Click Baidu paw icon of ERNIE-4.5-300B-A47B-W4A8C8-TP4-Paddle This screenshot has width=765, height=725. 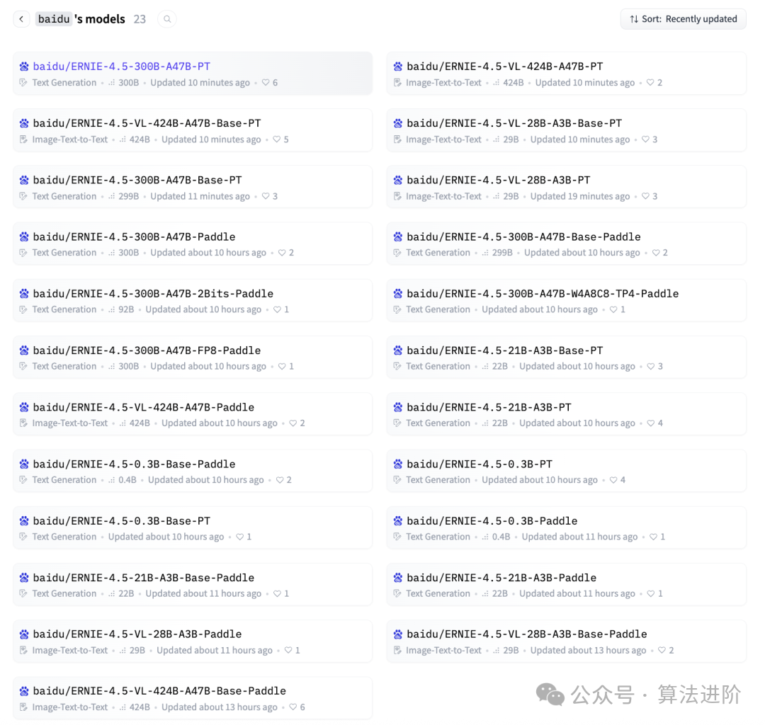[397, 294]
